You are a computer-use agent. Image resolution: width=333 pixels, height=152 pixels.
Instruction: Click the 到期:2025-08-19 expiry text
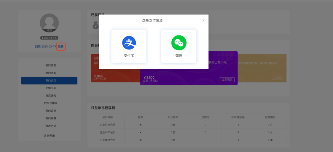click(45, 46)
